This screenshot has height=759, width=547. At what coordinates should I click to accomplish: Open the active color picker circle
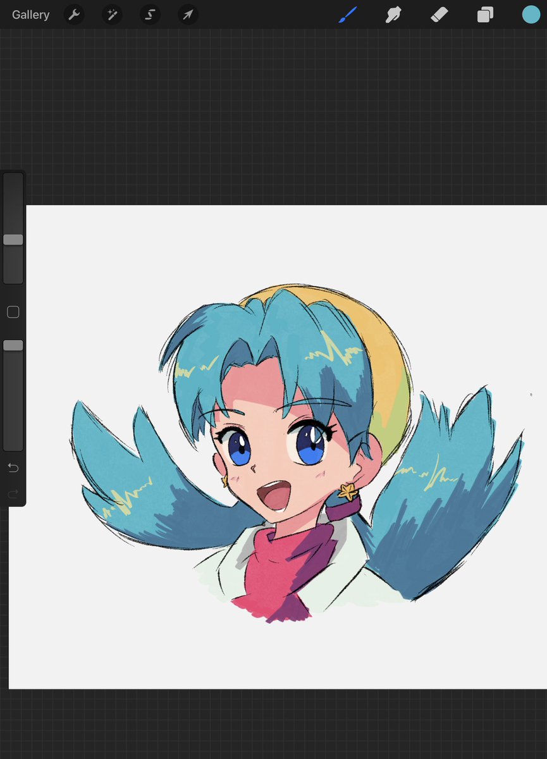(x=531, y=15)
